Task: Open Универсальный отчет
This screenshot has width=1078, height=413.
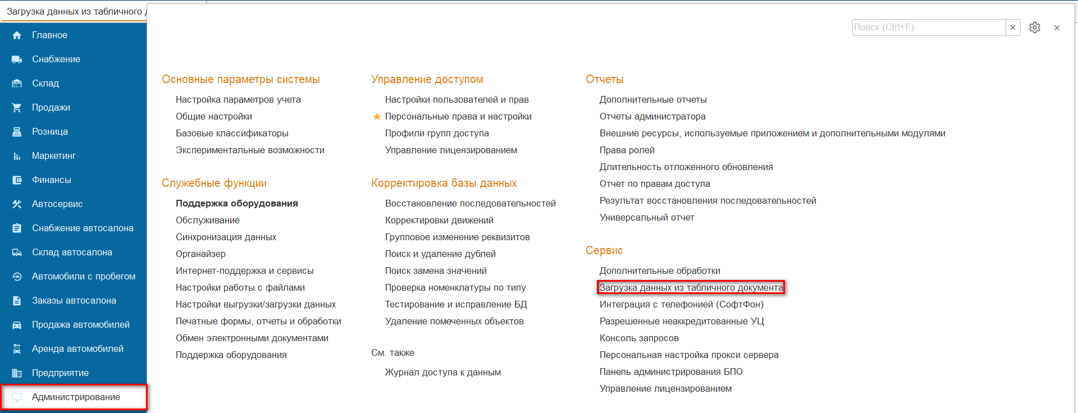Action: pos(647,218)
